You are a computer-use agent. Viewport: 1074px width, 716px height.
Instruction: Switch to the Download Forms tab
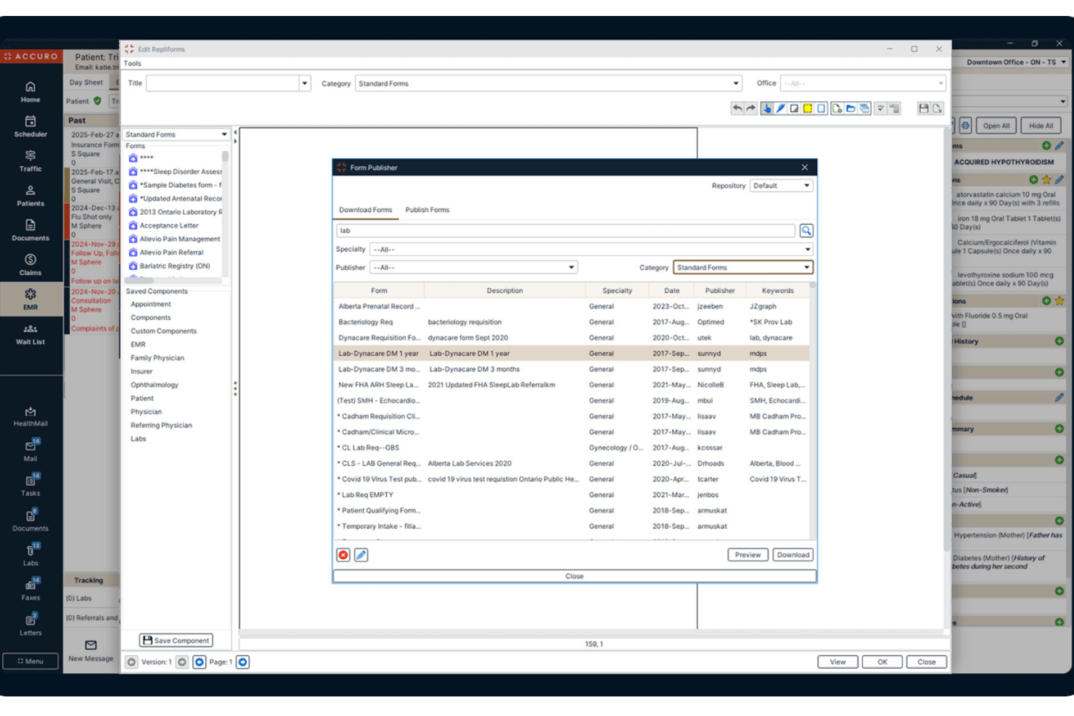pyautogui.click(x=366, y=210)
